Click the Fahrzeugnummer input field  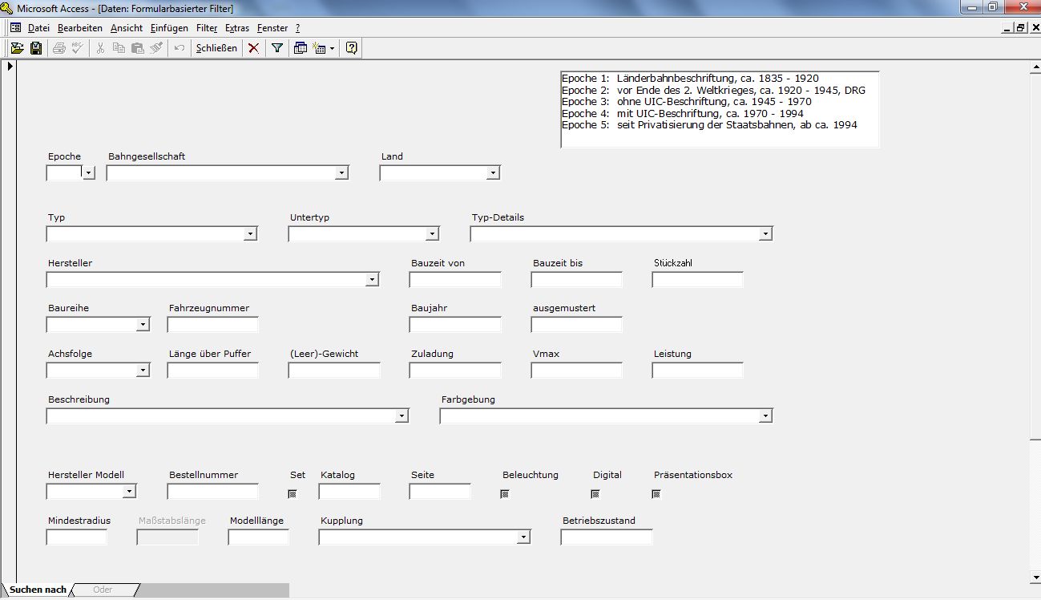213,325
